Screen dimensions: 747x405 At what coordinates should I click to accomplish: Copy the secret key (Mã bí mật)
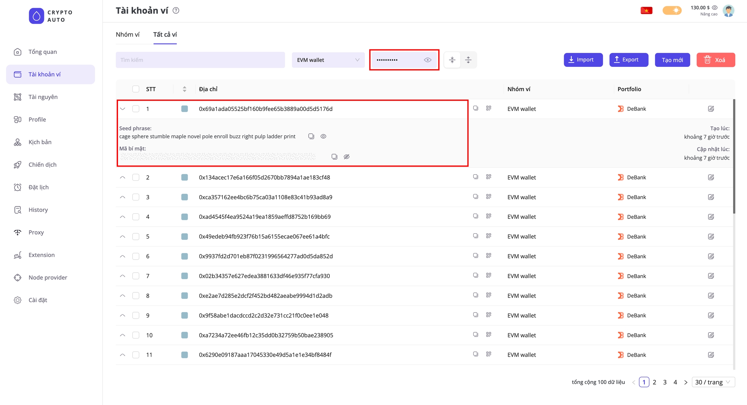click(x=334, y=157)
